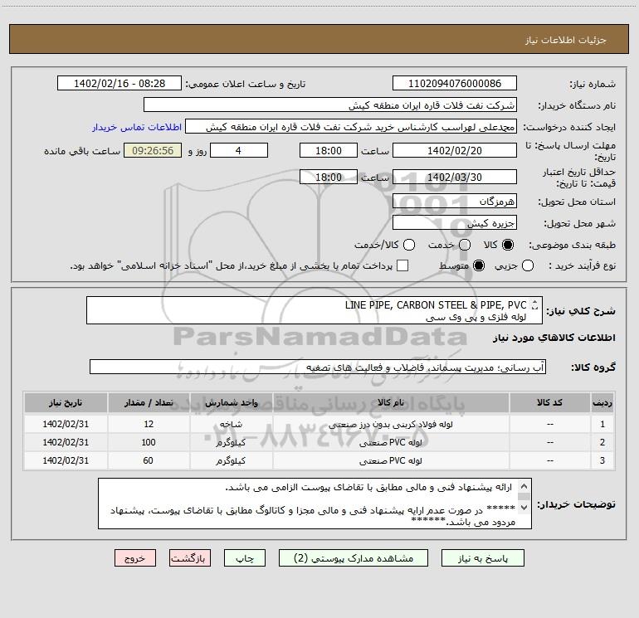The height and width of the screenshot is (618, 639).
Task: Click remaining time field 09:26:56
Action: pyautogui.click(x=153, y=150)
